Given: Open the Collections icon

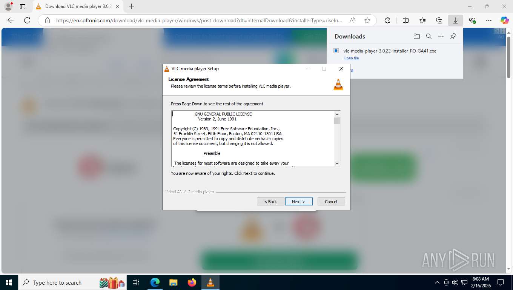Looking at the screenshot, I should coord(439,21).
